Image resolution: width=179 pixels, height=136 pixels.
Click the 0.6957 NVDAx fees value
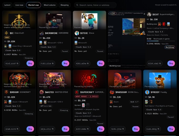11,55
